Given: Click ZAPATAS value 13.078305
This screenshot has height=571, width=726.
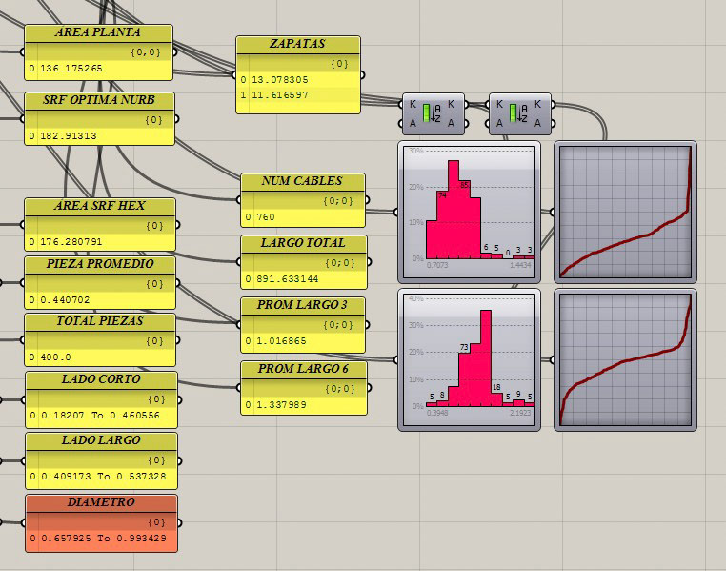Looking at the screenshot, I should tap(280, 80).
